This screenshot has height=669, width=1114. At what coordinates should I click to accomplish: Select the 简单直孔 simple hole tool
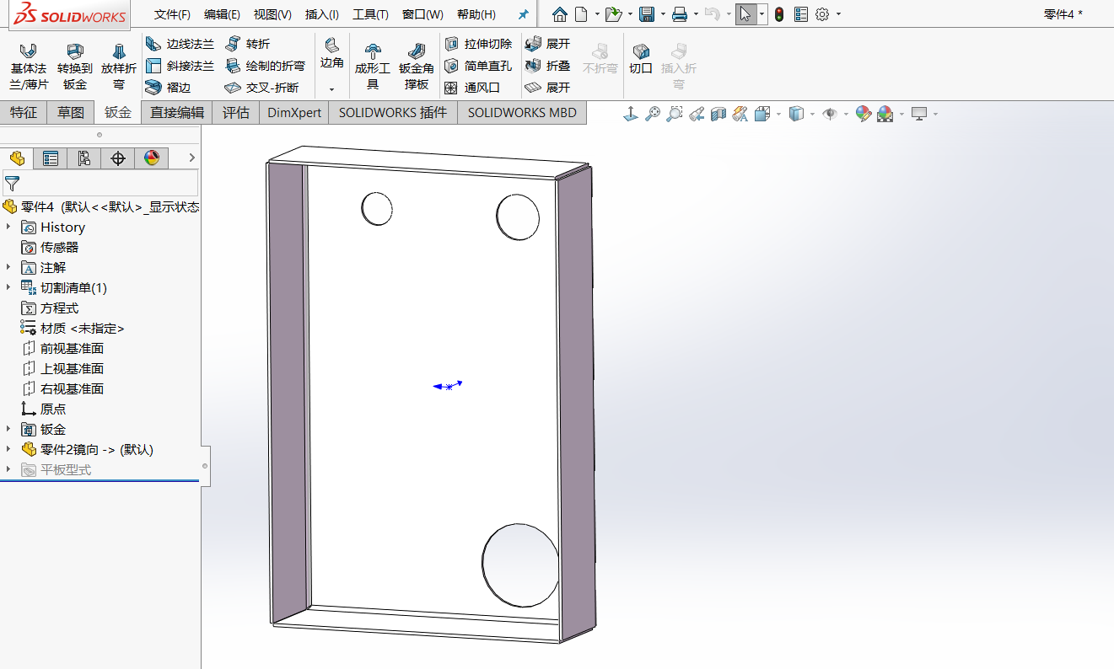coord(478,66)
